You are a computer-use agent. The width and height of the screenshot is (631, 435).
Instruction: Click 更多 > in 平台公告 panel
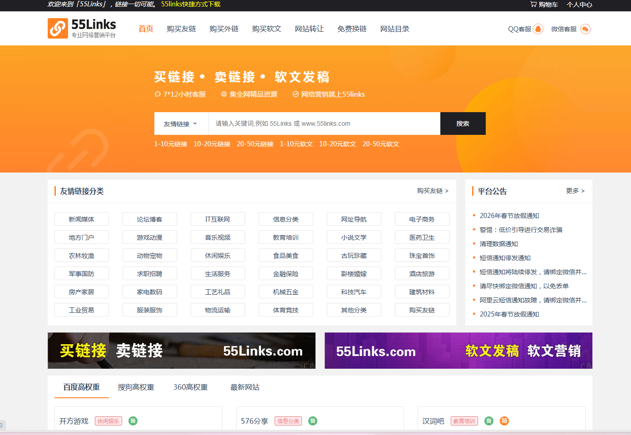point(575,191)
